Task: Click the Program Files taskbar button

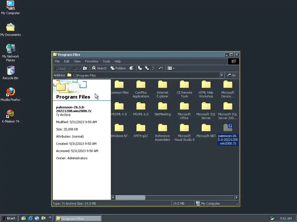Action: [78, 219]
